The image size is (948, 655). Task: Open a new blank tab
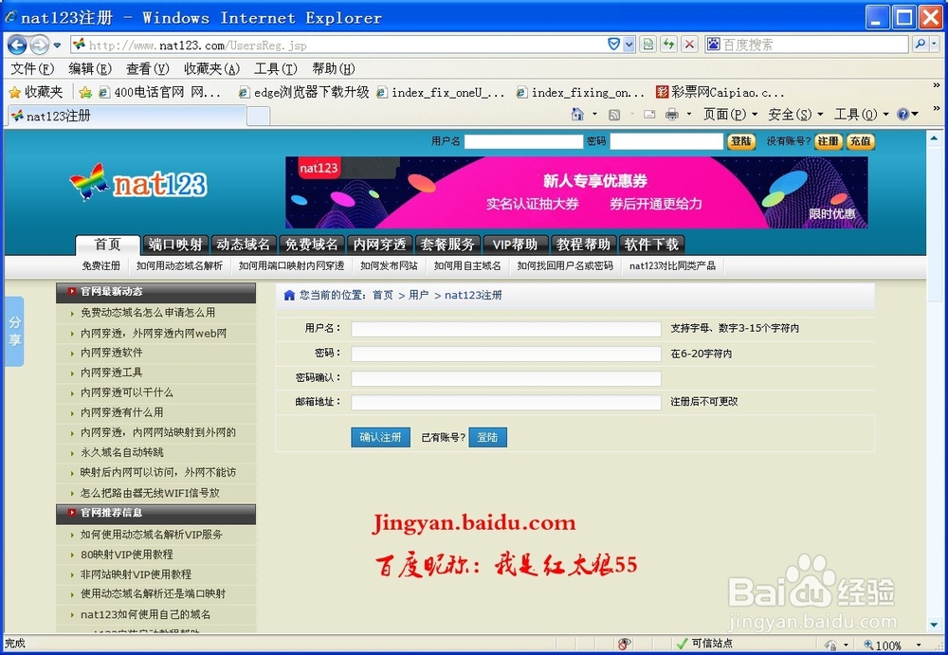tap(259, 117)
